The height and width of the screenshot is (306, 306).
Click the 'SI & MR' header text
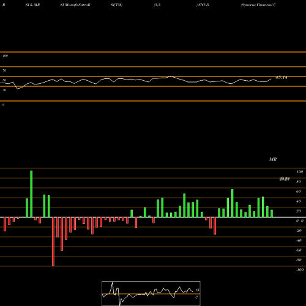tap(32, 5)
